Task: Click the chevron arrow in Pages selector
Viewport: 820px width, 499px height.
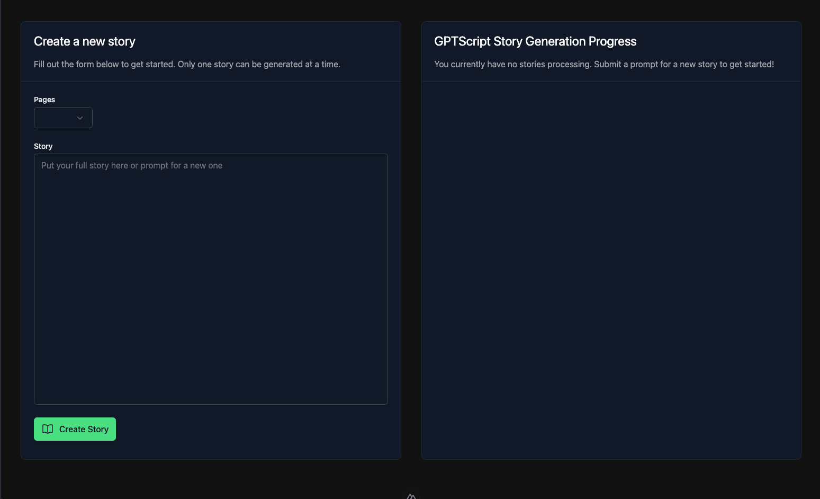Action: 80,118
